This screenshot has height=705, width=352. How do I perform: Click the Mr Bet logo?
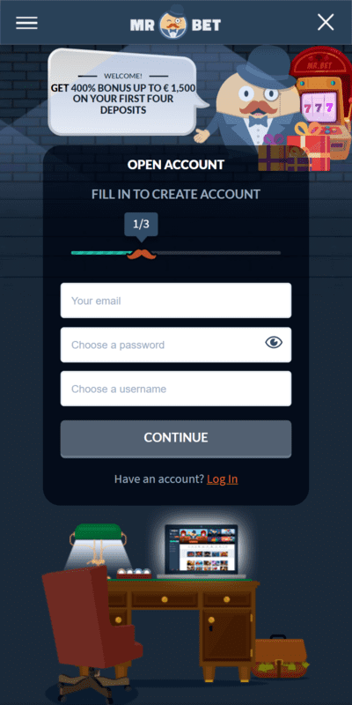[175, 22]
